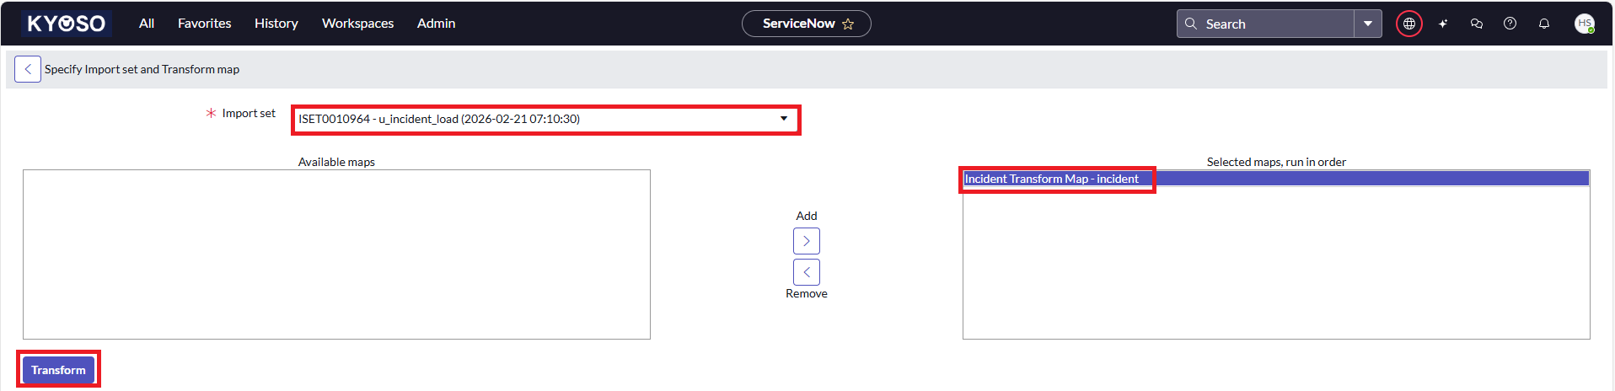
Task: Open the HS user profile avatar
Action: (x=1585, y=24)
